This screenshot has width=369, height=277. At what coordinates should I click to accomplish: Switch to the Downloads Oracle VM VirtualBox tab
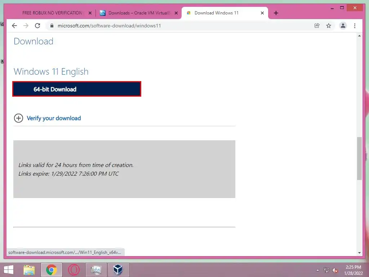139,13
